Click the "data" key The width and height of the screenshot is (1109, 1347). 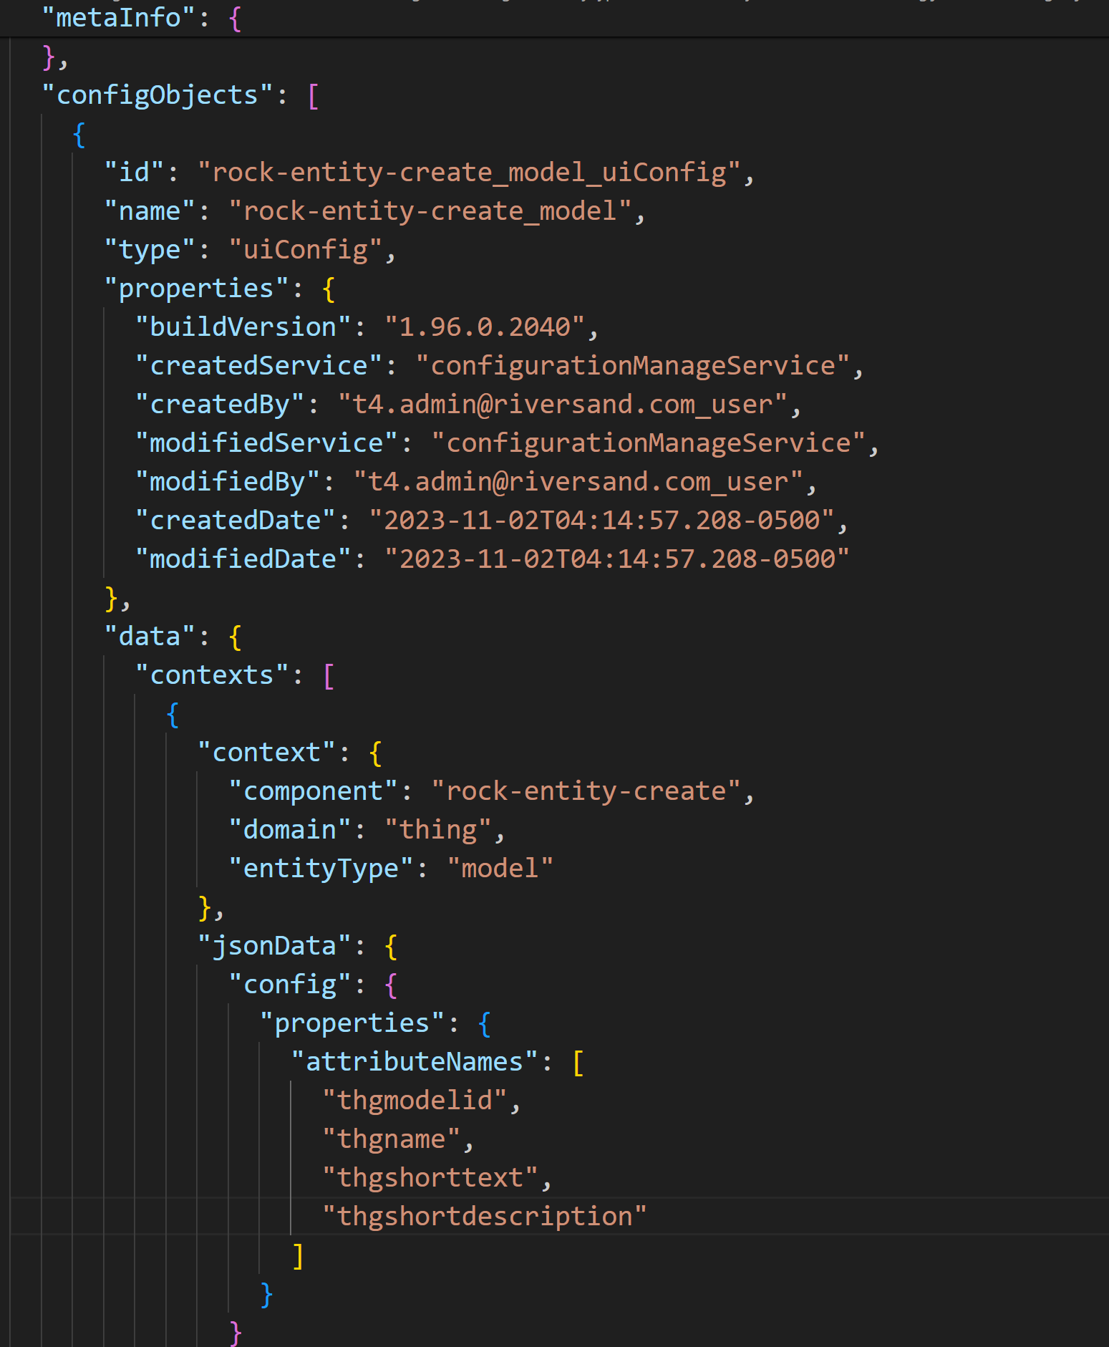click(x=149, y=637)
